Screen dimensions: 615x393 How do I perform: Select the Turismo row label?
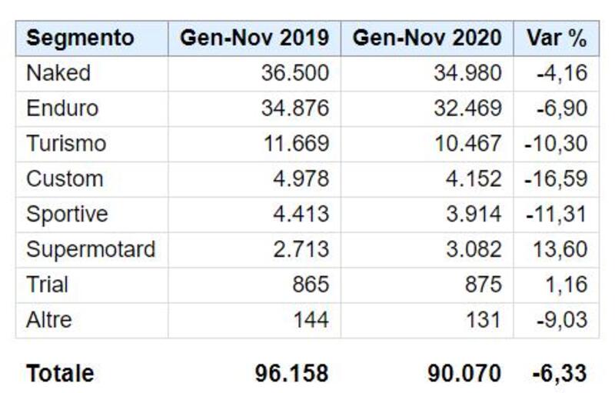pyautogui.click(x=66, y=144)
